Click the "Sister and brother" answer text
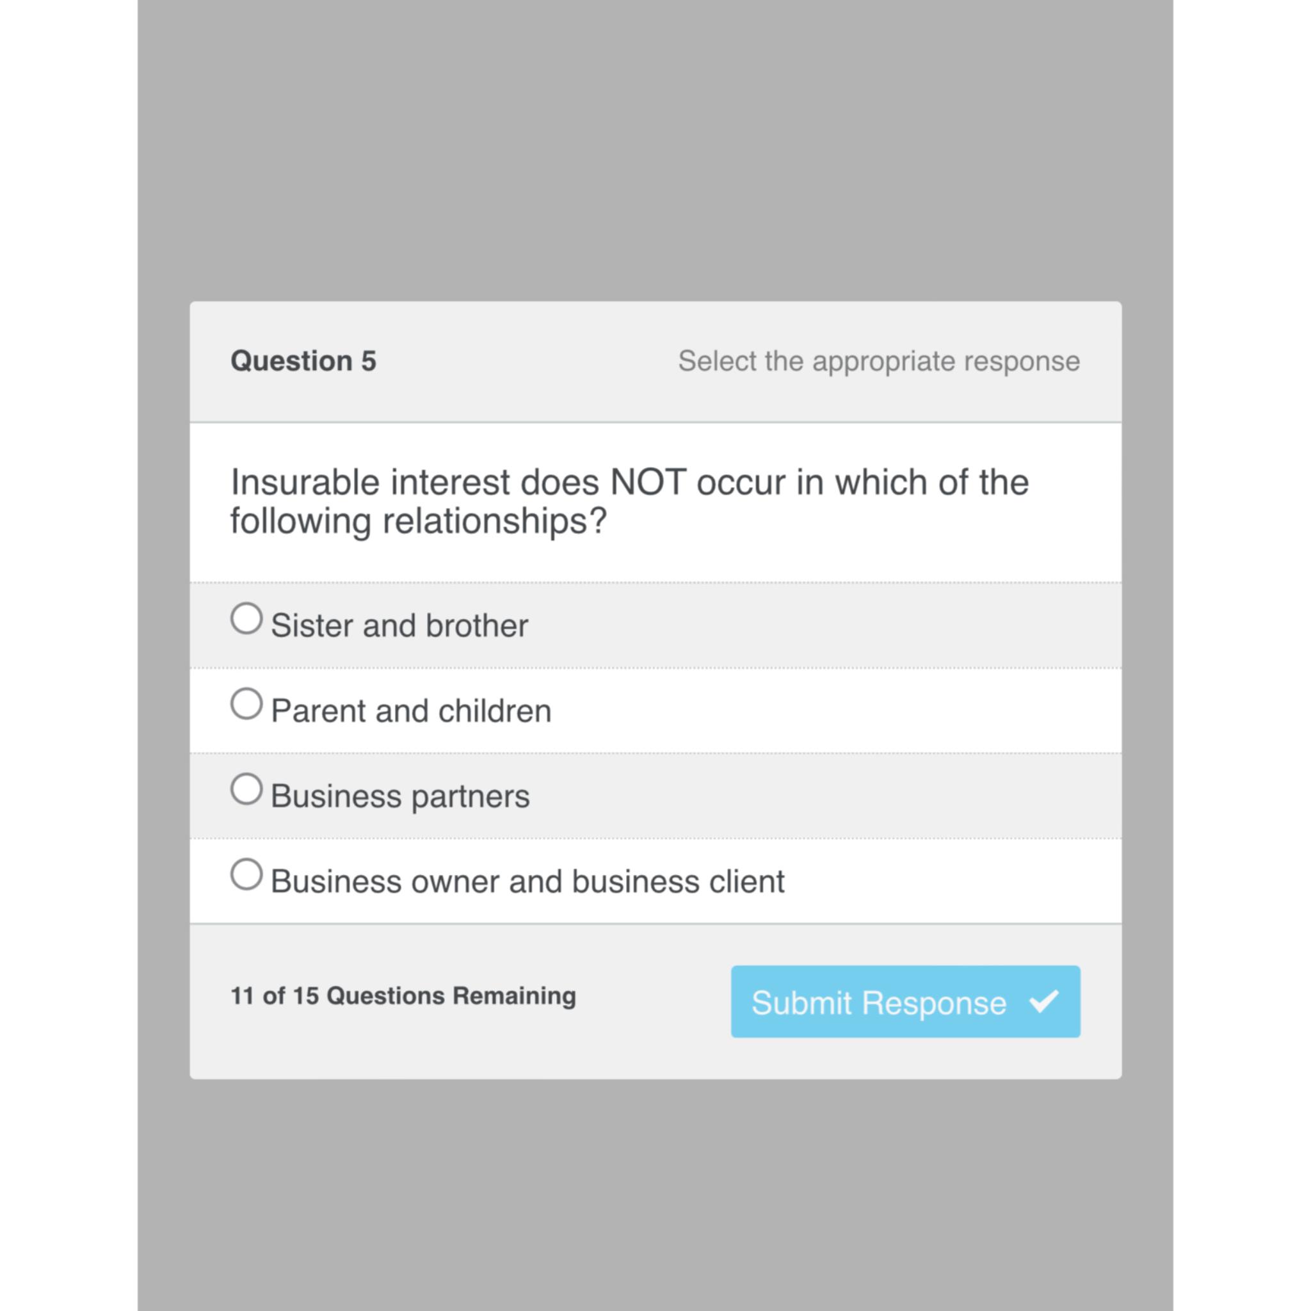Viewport: 1311px width, 1311px height. (x=399, y=624)
